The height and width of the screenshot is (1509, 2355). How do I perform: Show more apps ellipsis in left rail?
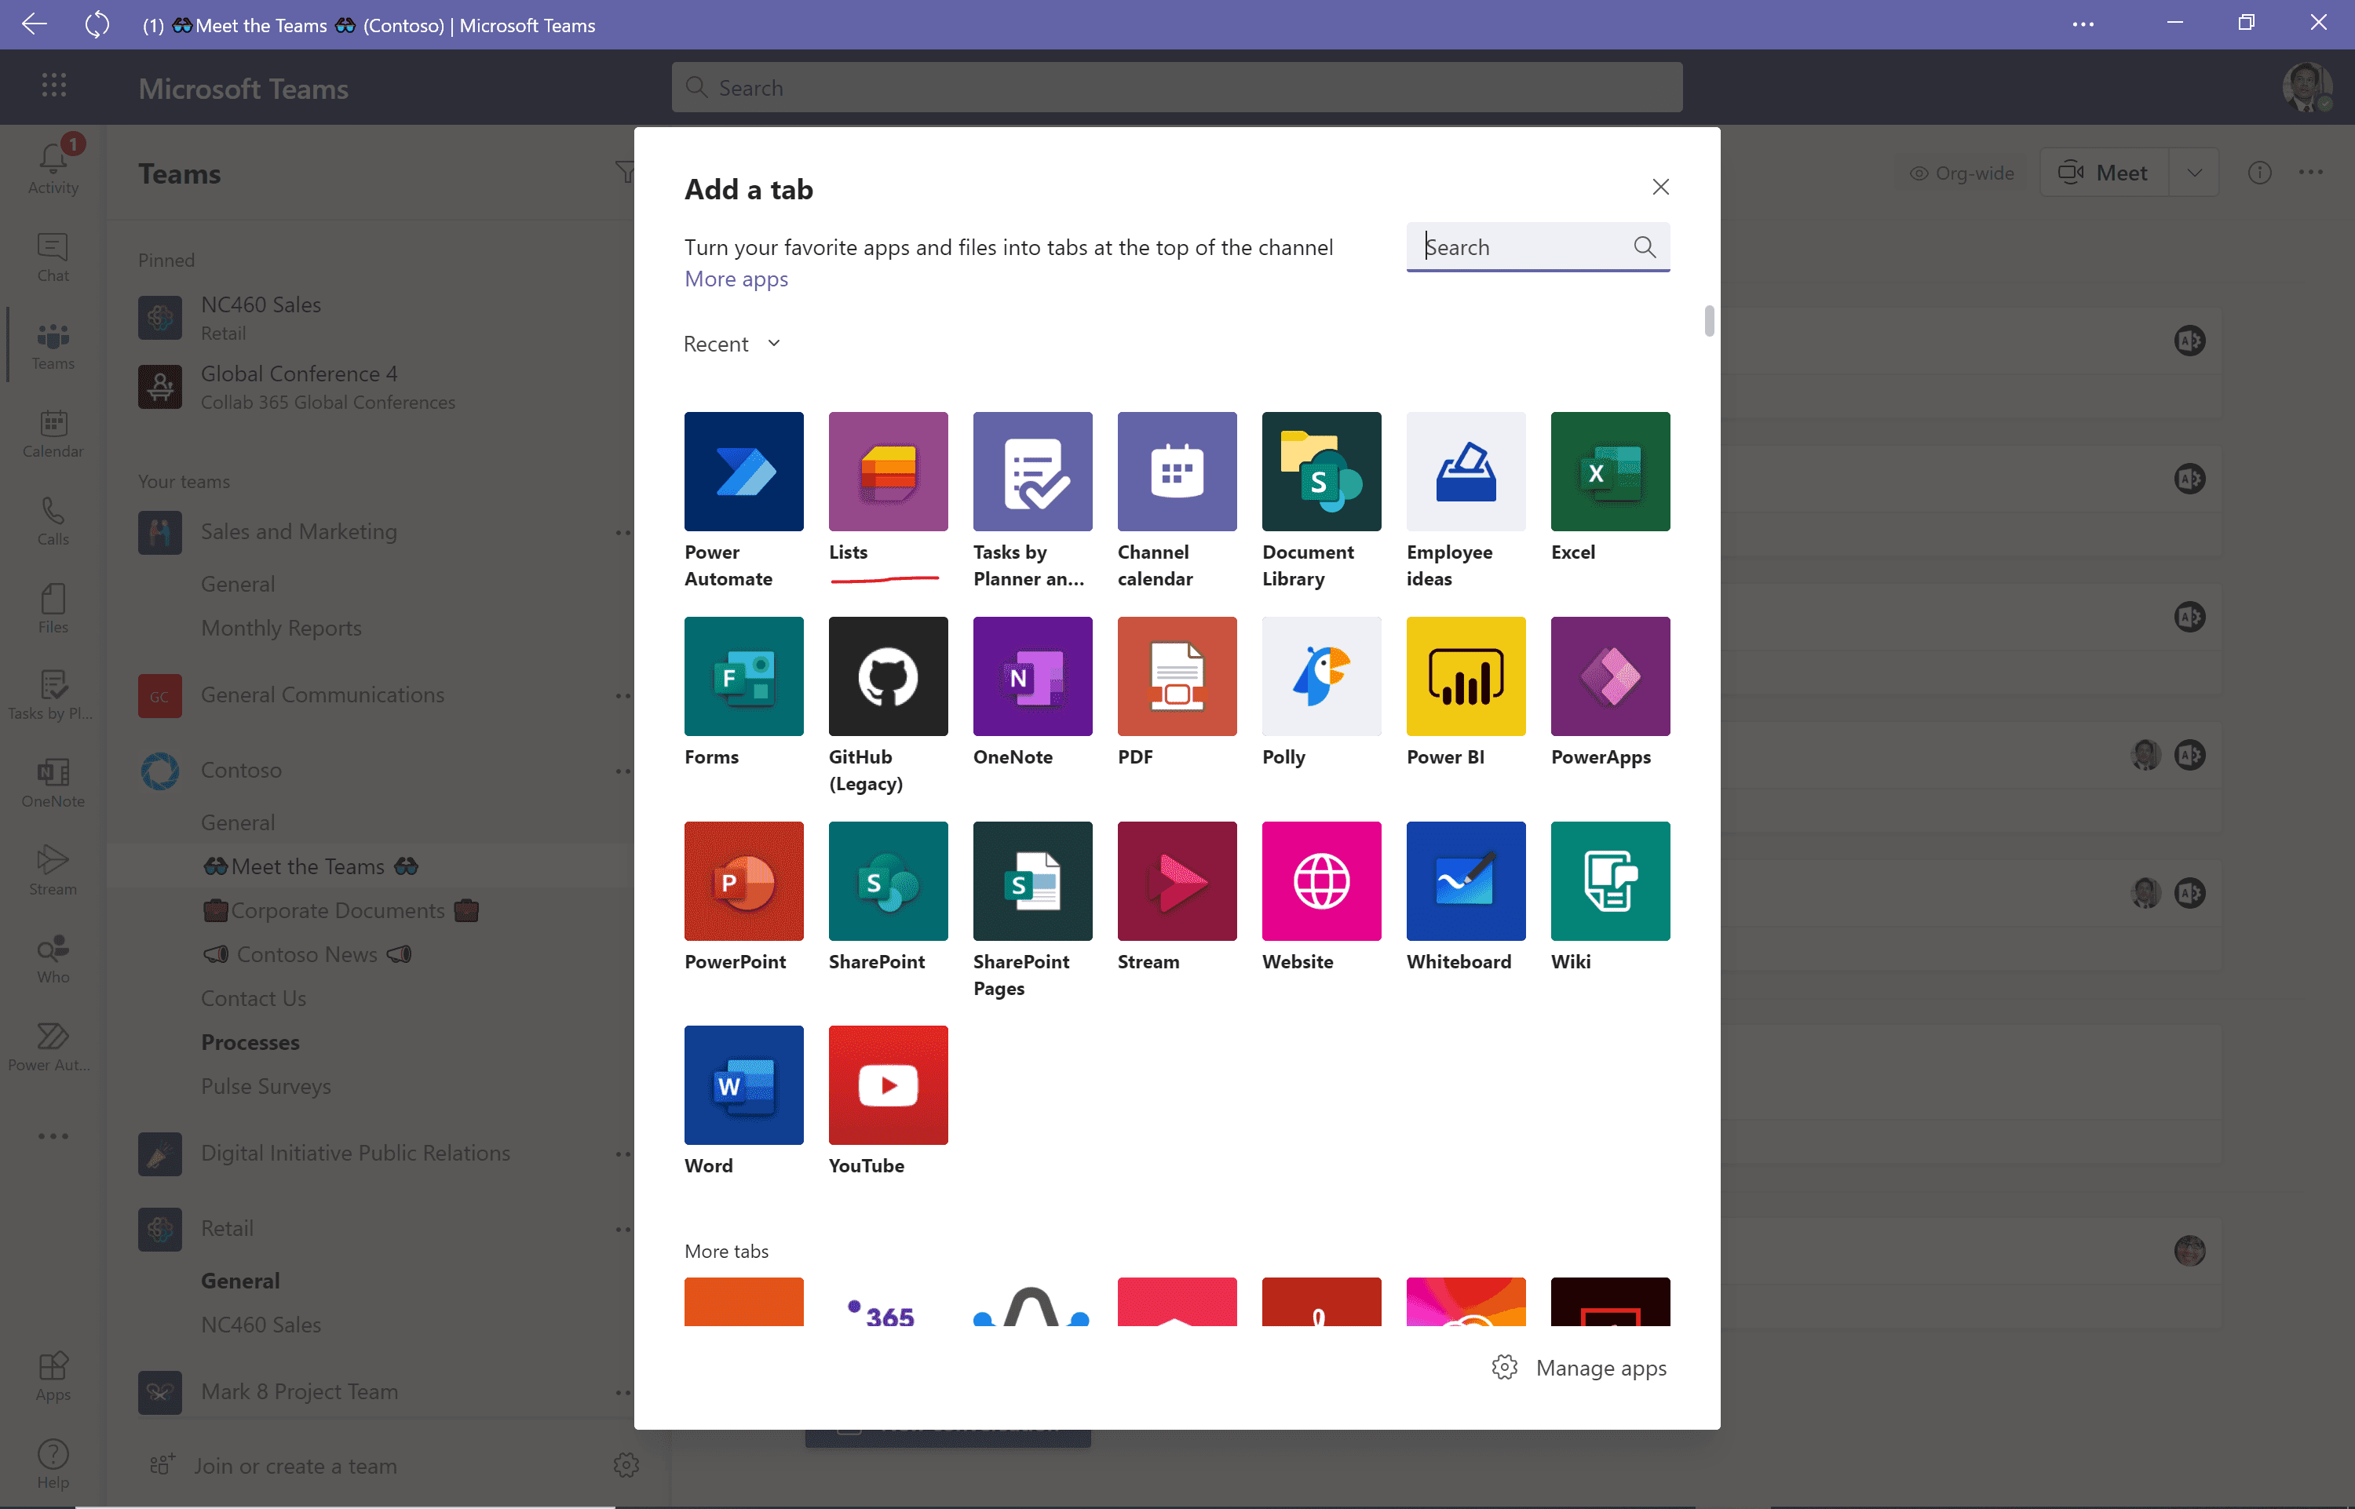[53, 1136]
